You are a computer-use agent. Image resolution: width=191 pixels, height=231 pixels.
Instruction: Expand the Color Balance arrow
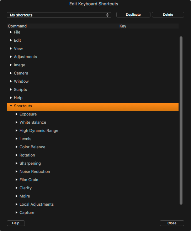click(x=16, y=147)
